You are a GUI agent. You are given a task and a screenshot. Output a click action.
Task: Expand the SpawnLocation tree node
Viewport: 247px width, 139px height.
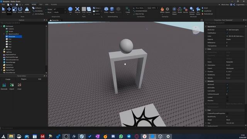[4, 34]
